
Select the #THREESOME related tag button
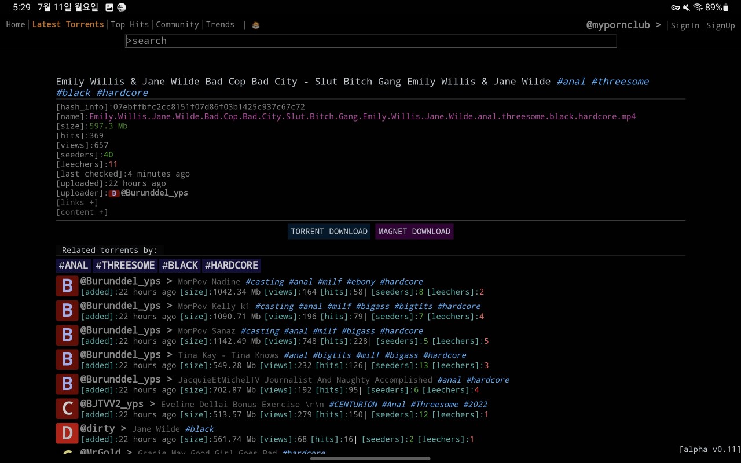tap(125, 266)
